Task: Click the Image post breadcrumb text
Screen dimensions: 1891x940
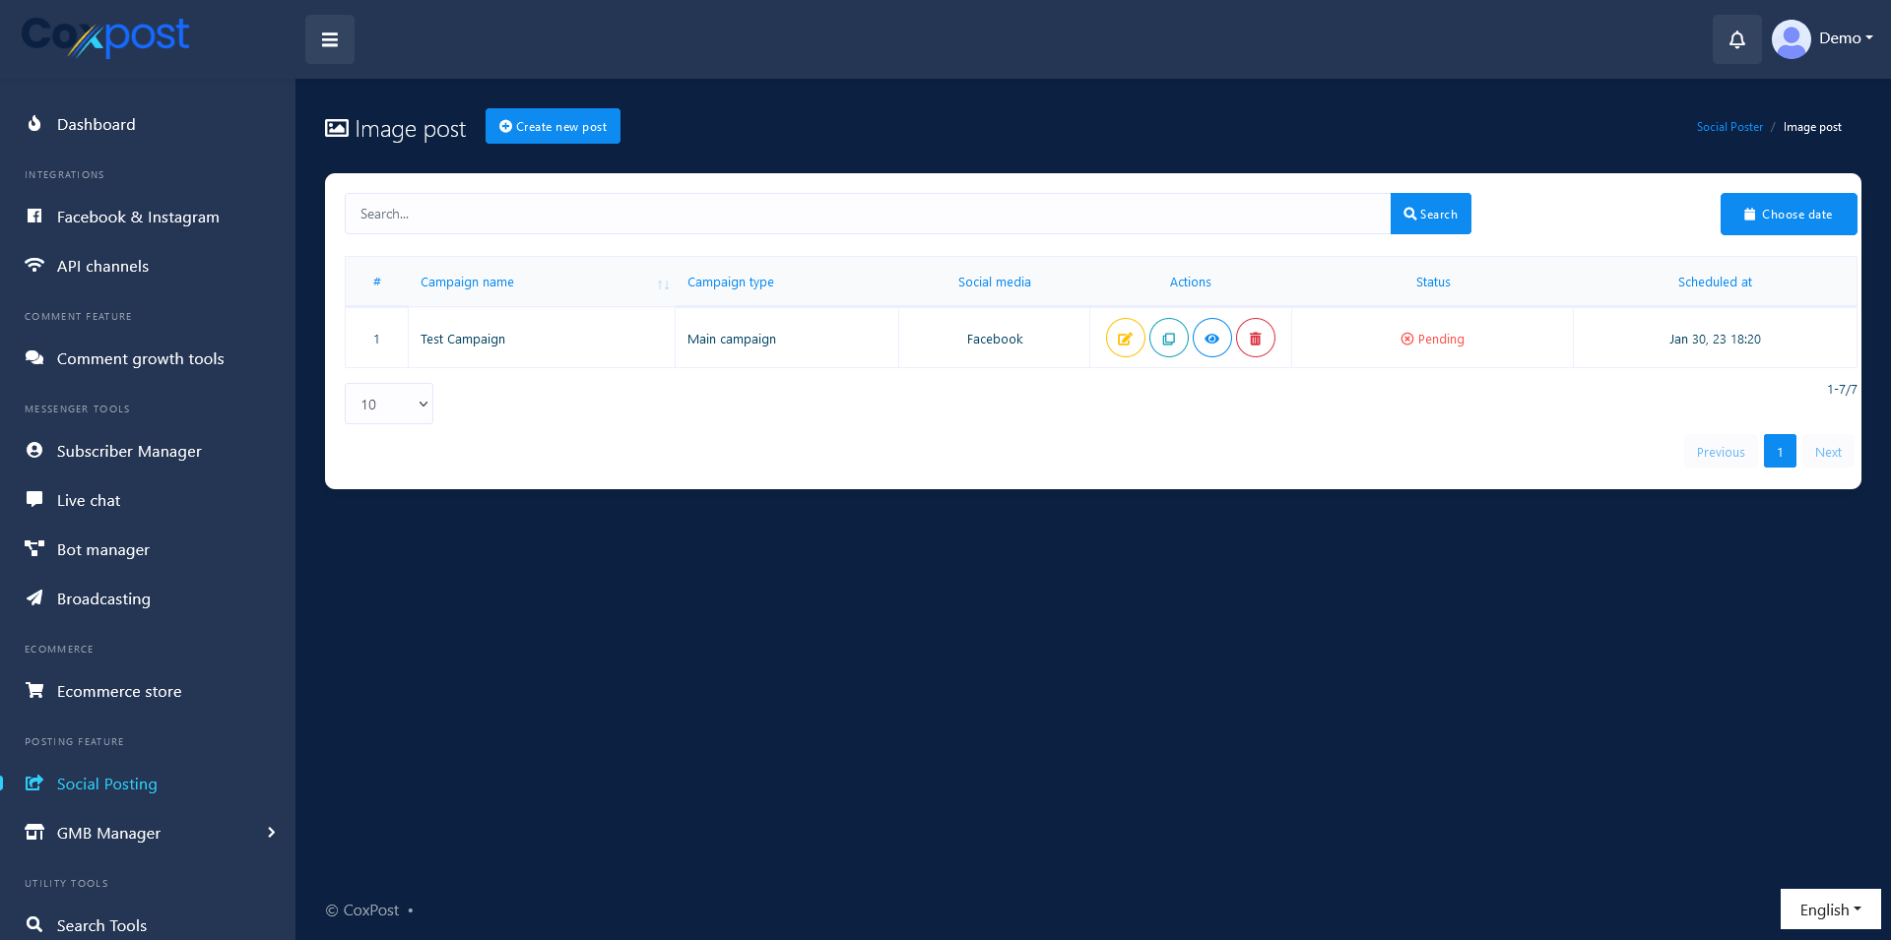Action: pyautogui.click(x=1812, y=127)
